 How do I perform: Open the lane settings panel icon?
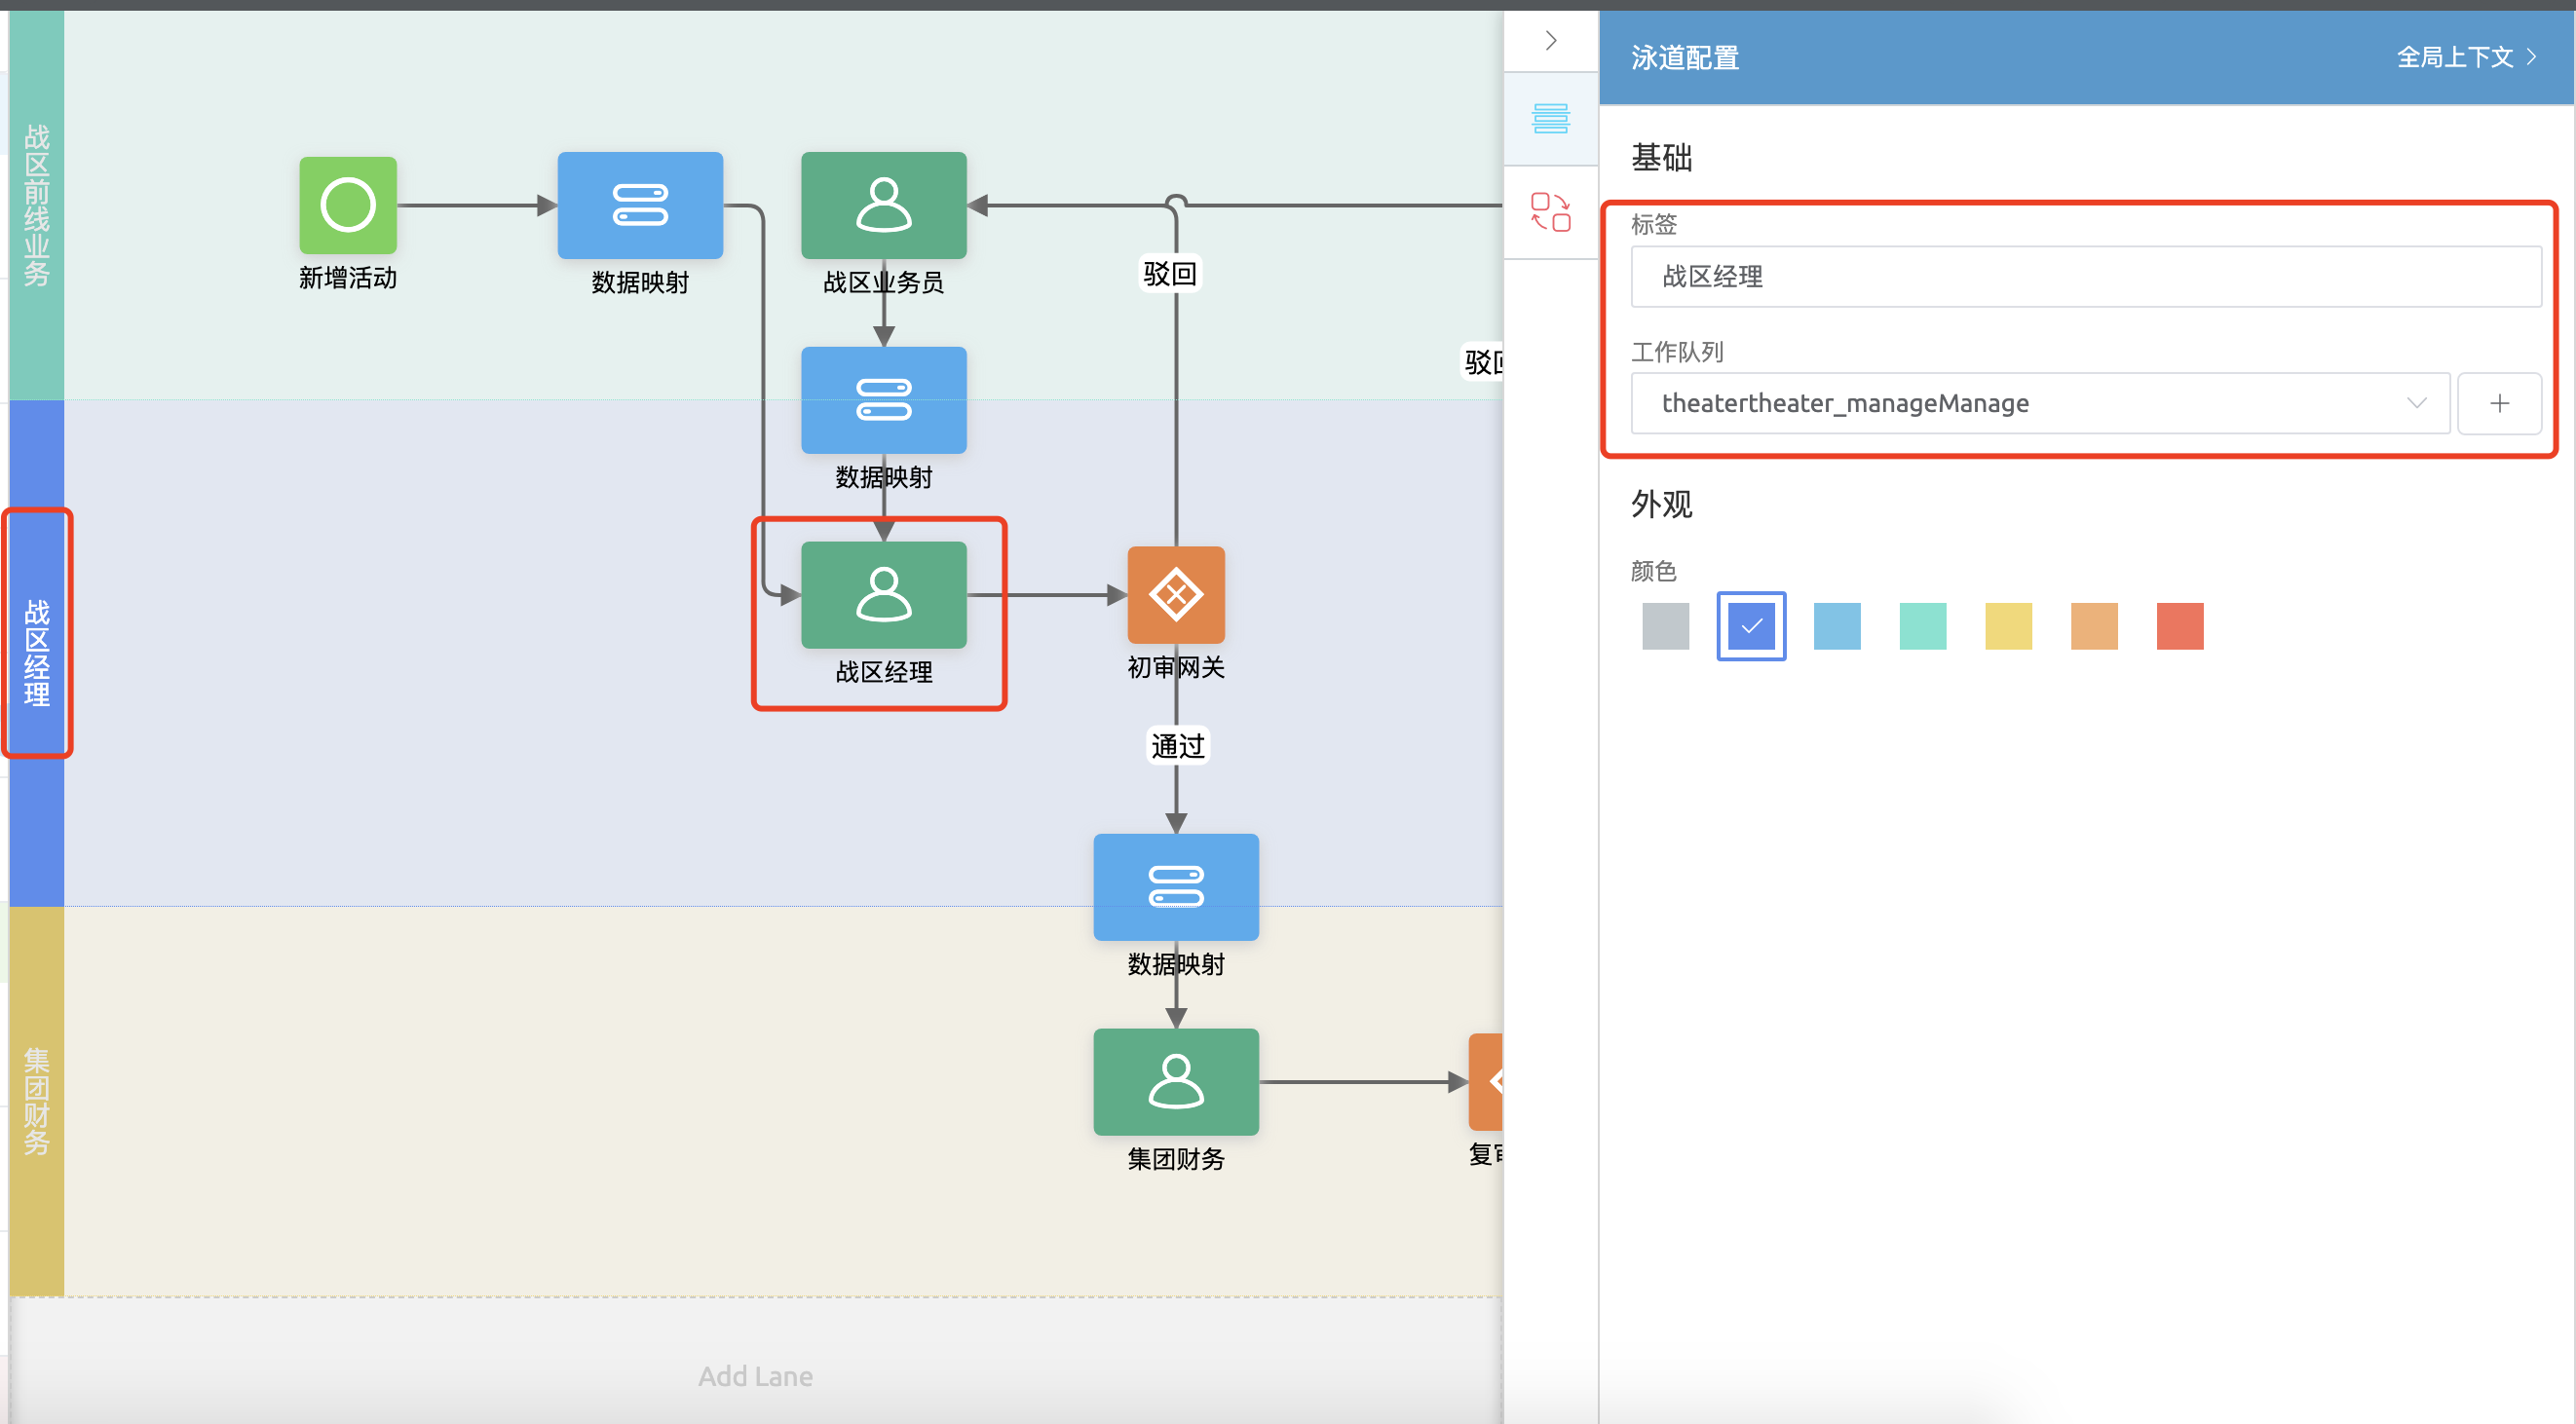point(1551,118)
